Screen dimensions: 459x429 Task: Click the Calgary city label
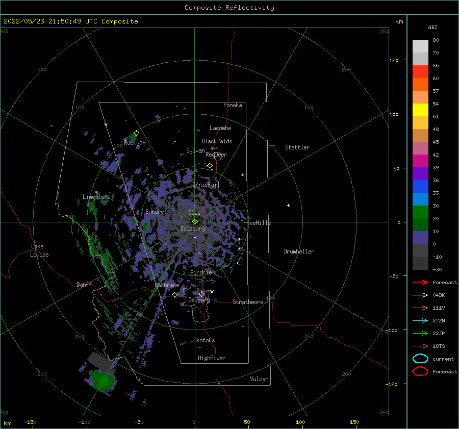pos(199,300)
